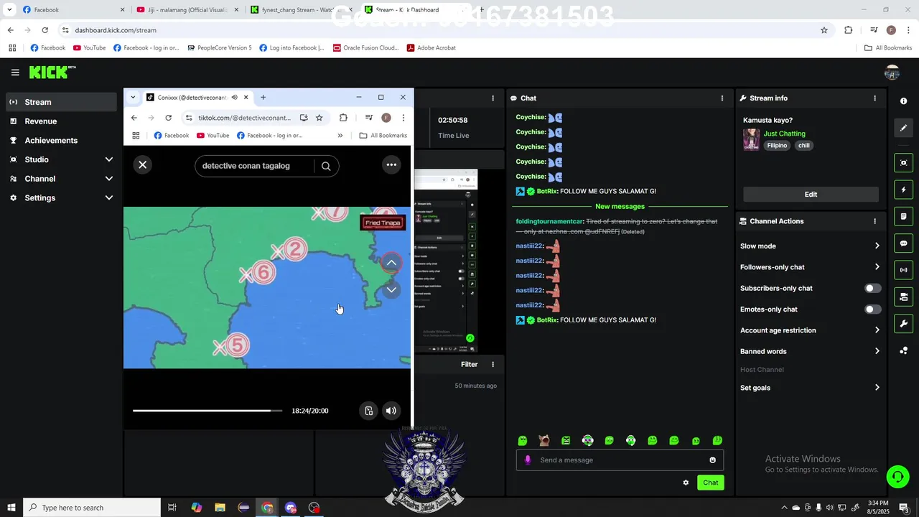Screen dimensions: 919x517
Task: Open the emoji picker in message box
Action: (712, 460)
